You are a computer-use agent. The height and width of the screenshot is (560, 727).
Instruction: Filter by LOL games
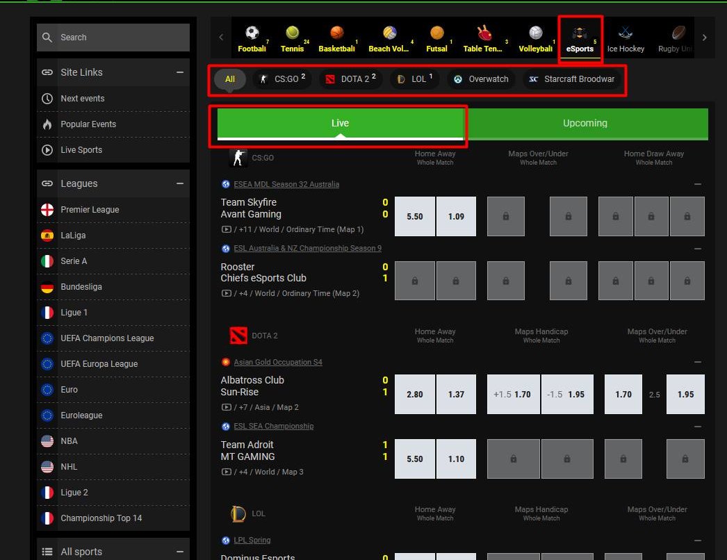coord(414,79)
